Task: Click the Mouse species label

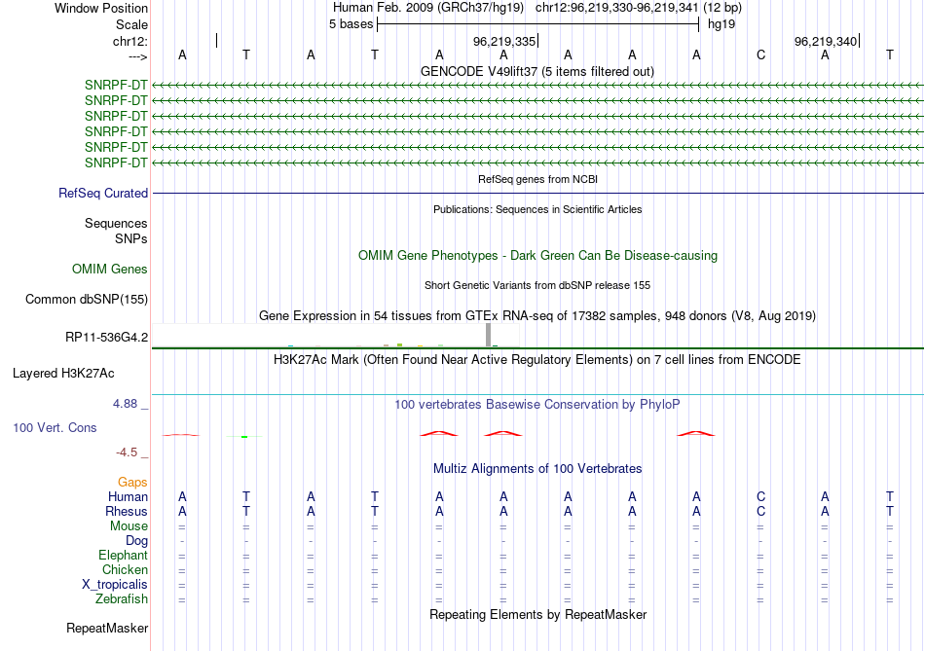Action: pos(129,526)
